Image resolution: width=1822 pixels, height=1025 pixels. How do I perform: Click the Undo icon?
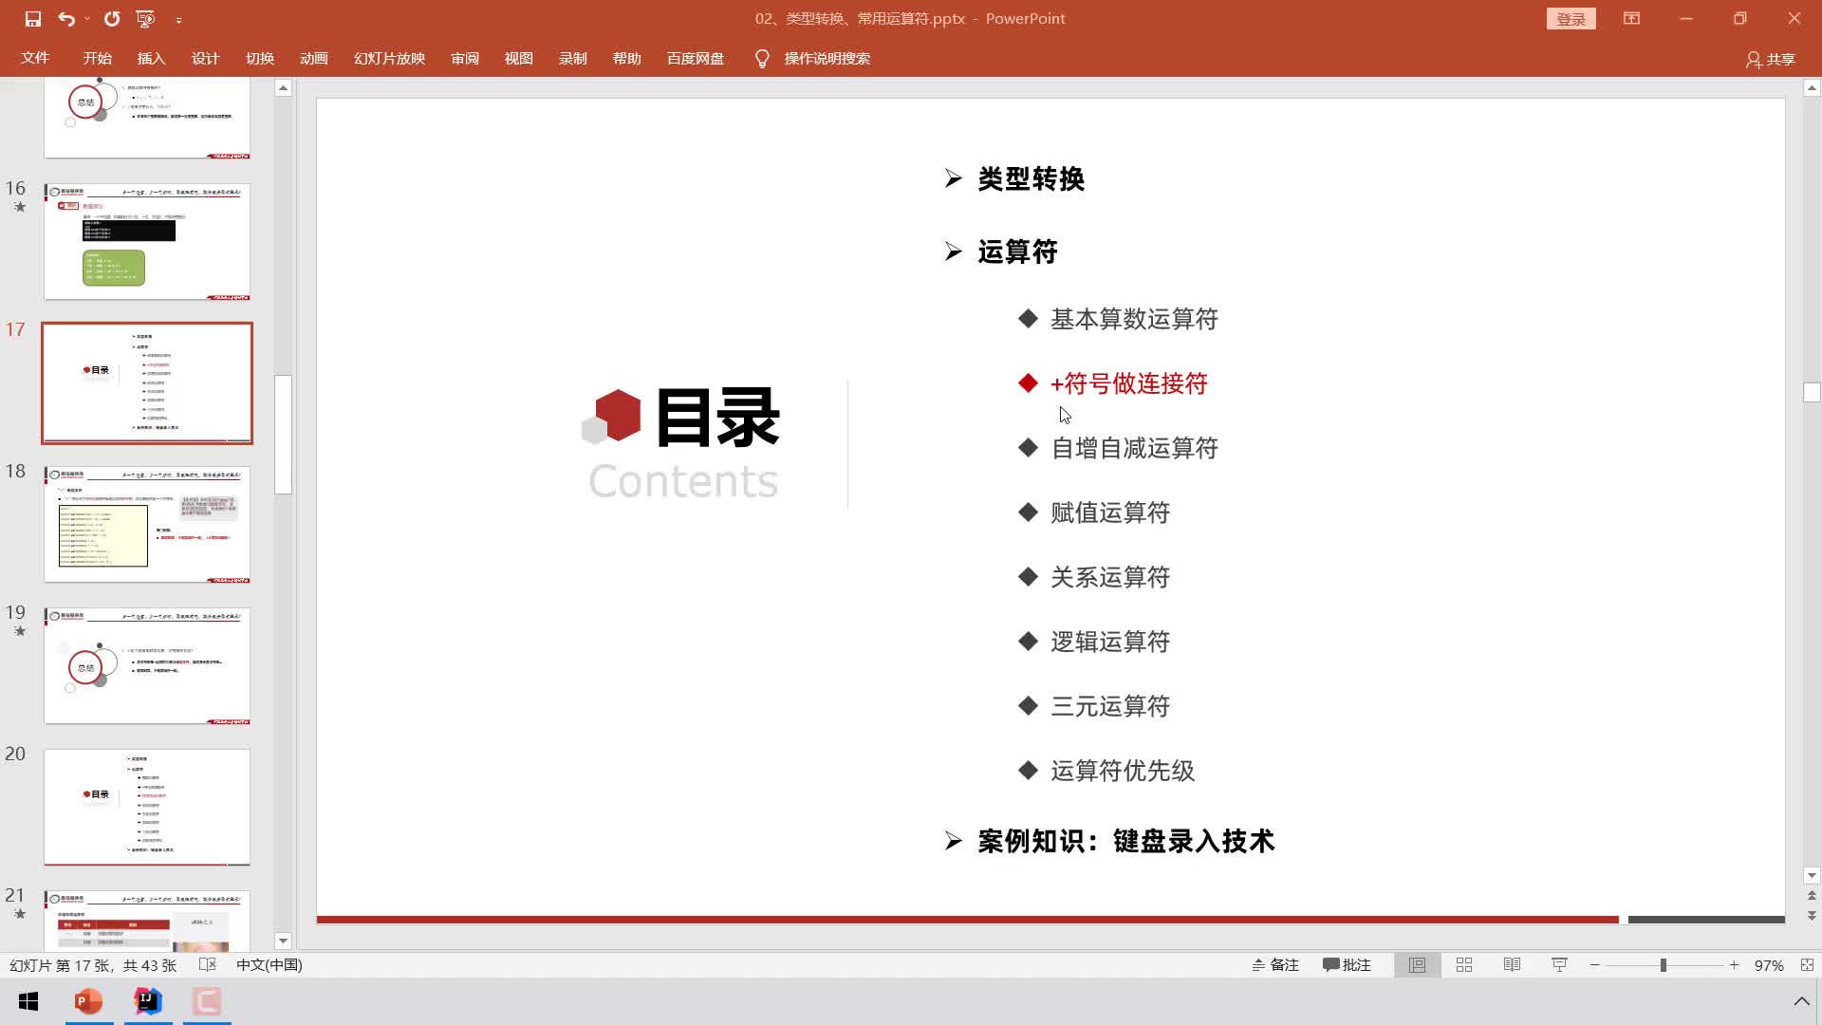tap(65, 17)
